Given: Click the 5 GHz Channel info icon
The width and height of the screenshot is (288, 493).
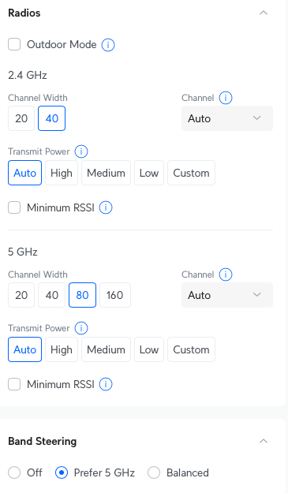Looking at the screenshot, I should [x=226, y=275].
